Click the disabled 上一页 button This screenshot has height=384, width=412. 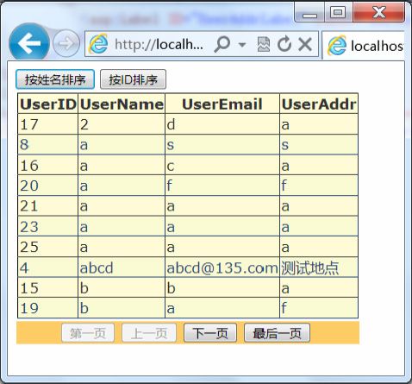(x=149, y=333)
